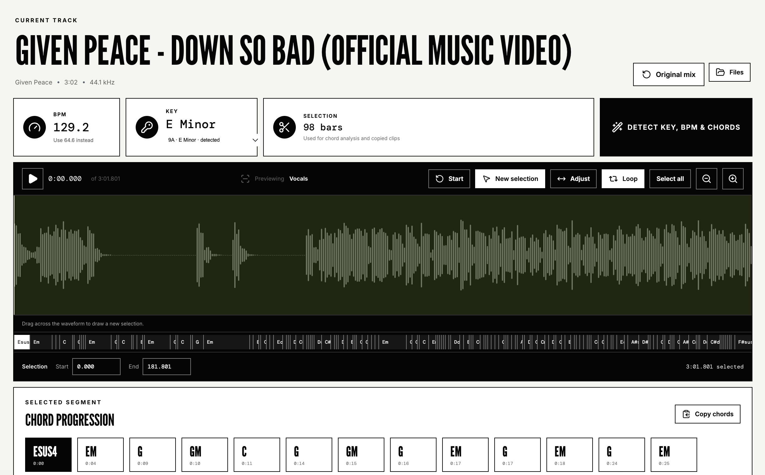Screen dimensions: 765x475
Task: Zoom in the waveform view
Action: pos(733,179)
